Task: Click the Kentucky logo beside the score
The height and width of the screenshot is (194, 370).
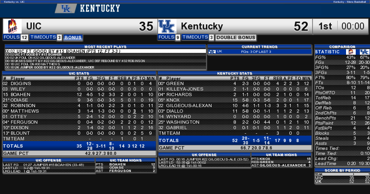Action: pyautogui.click(x=166, y=26)
